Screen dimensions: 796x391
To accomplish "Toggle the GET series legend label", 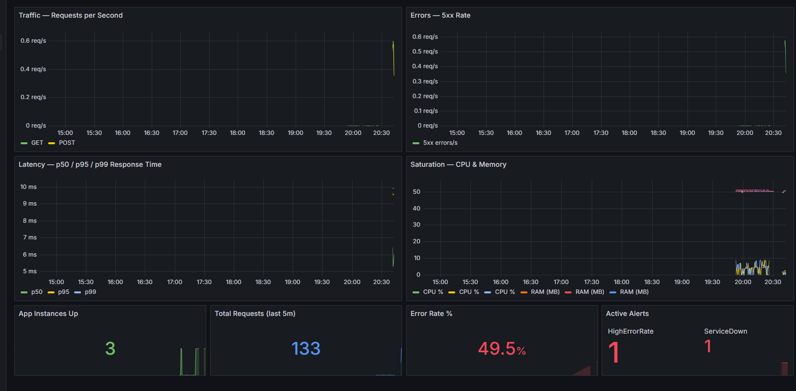I will click(37, 143).
